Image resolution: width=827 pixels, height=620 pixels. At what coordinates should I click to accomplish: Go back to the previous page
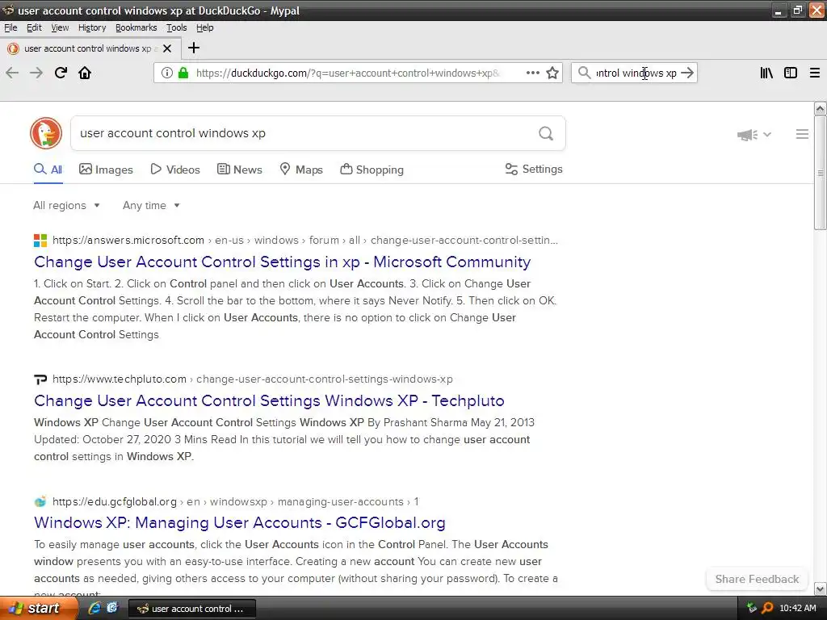point(12,73)
